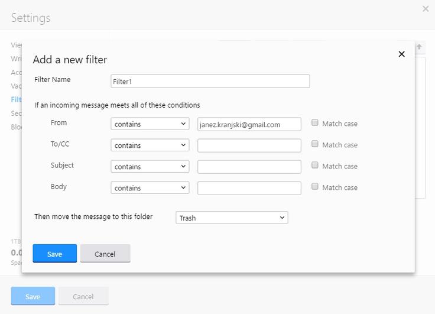
Task: Open the Body condition contains dropdown
Action: tap(150, 187)
